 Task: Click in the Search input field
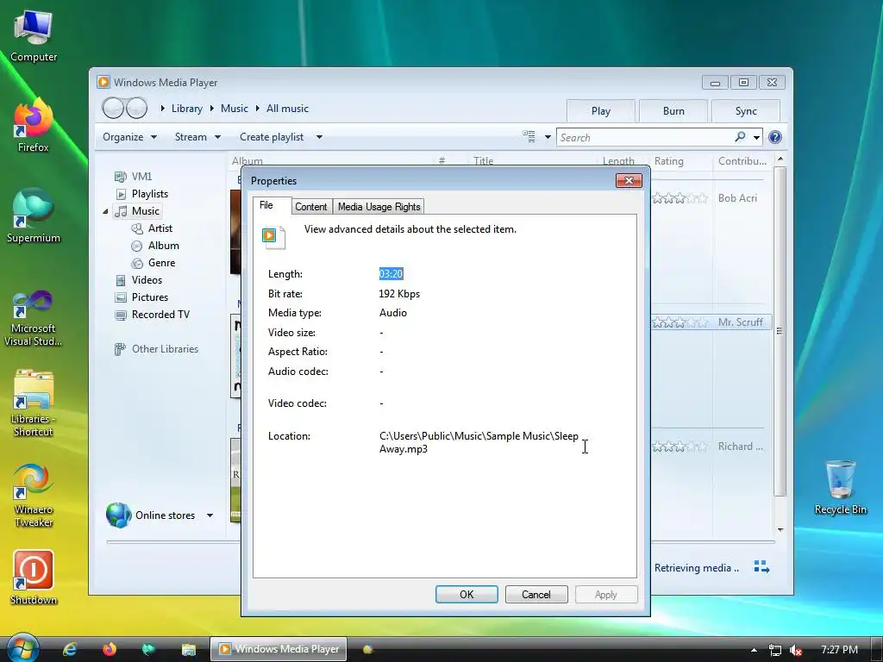(x=645, y=137)
